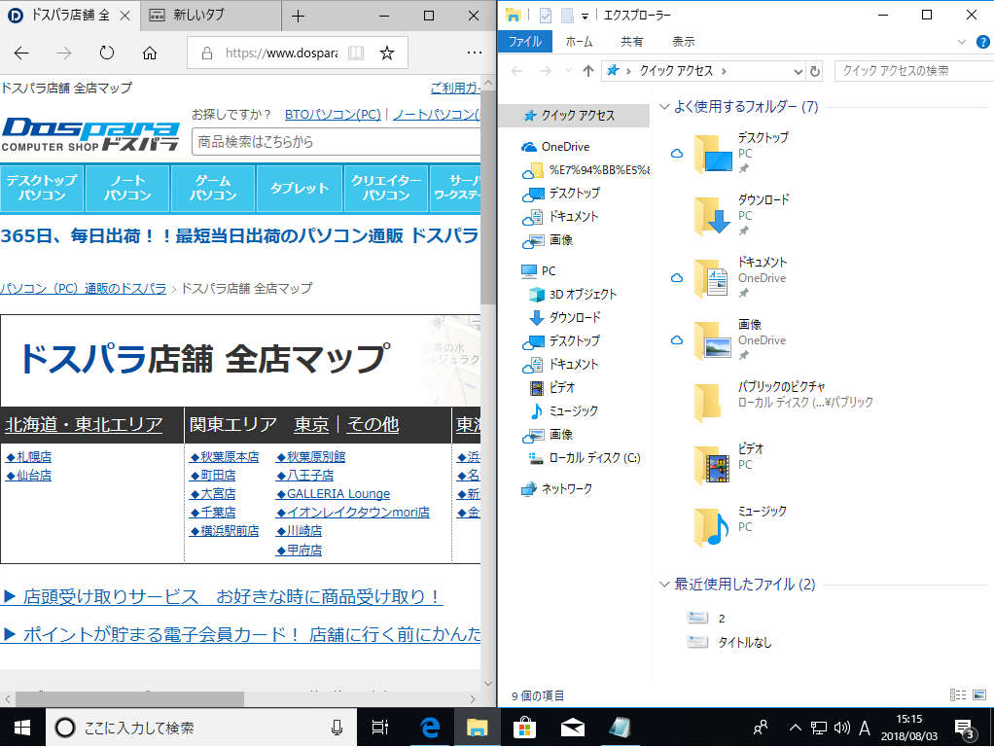Switch Explorer to details view icon
The width and height of the screenshot is (994, 747).
tap(958, 695)
